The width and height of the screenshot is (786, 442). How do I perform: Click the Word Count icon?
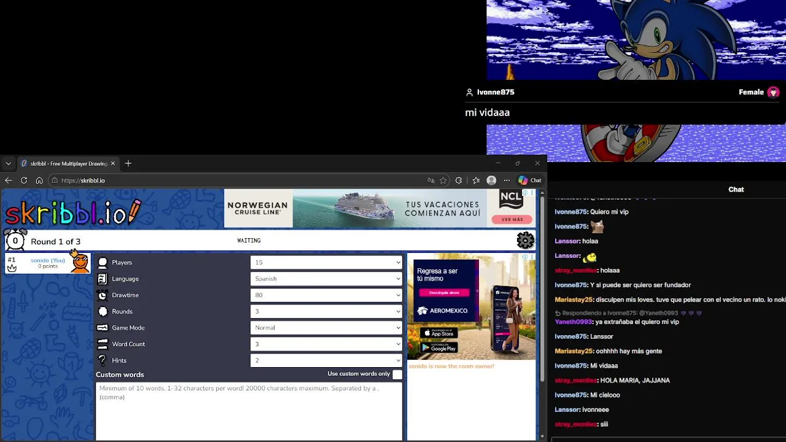(103, 344)
